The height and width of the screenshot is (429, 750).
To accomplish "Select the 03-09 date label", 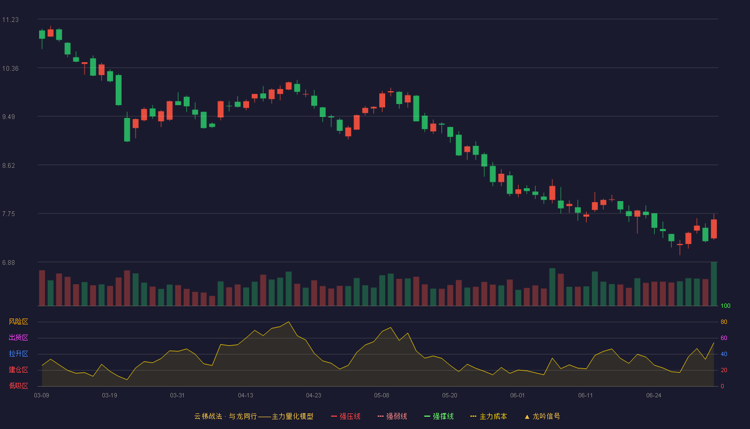I will 42,395.
